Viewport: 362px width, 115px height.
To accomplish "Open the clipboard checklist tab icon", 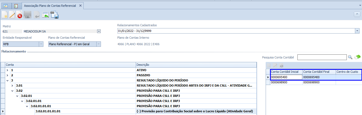I will [x=16, y=6].
